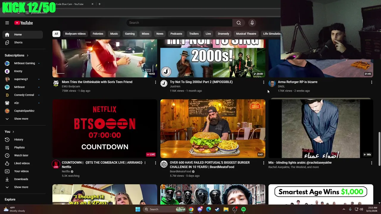Open the superwog1 subscription channel

[x=23, y=79]
